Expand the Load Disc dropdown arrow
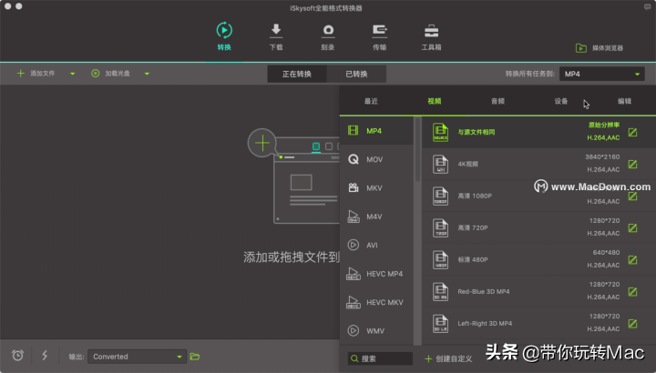Image resolution: width=656 pixels, height=373 pixels. click(147, 74)
